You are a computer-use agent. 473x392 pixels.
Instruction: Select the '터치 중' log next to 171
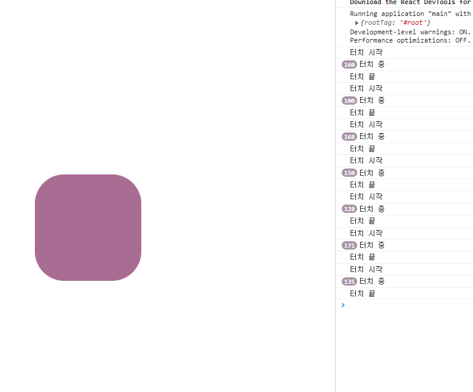372,245
